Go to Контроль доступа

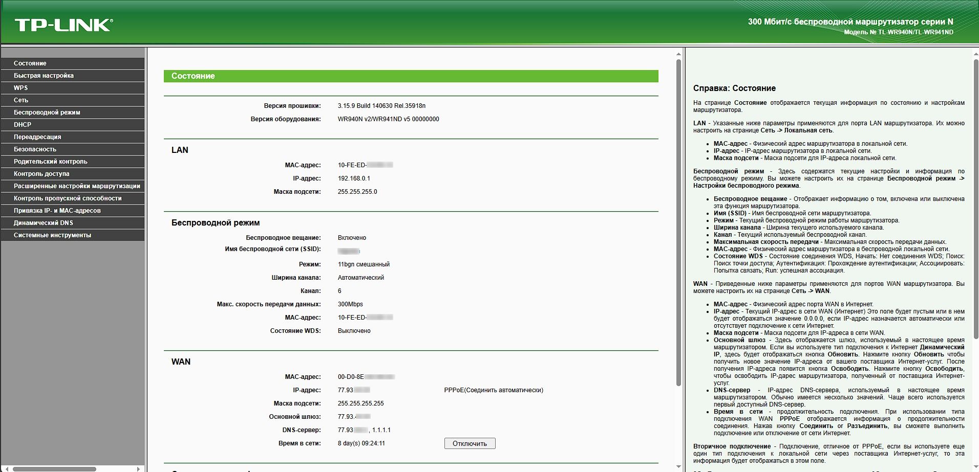point(73,174)
